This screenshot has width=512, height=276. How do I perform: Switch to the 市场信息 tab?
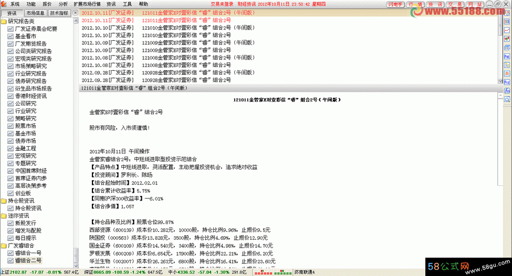(x=35, y=13)
